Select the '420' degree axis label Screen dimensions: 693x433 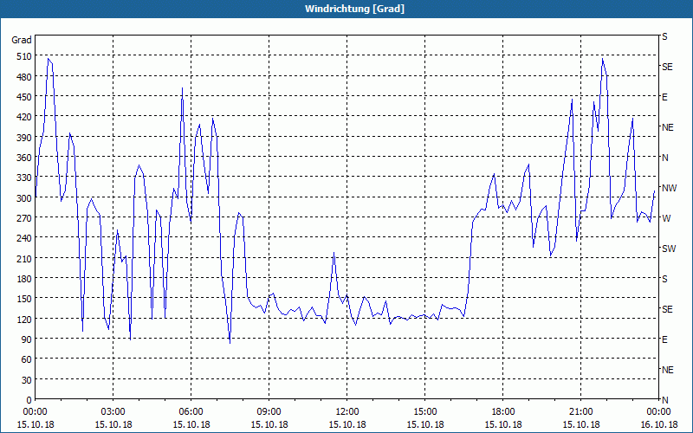tap(24, 117)
